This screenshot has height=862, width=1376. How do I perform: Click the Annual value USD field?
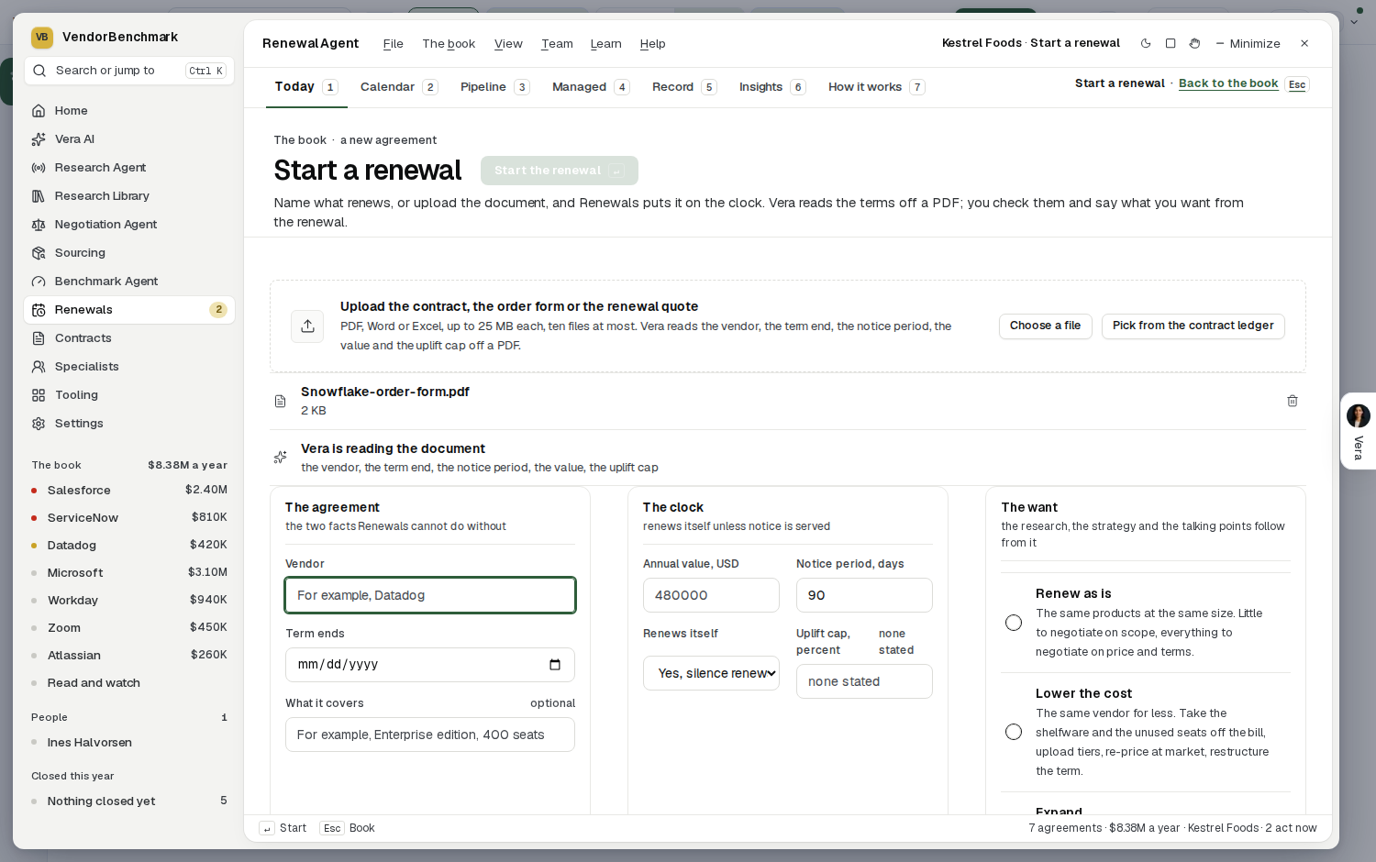[711, 595]
